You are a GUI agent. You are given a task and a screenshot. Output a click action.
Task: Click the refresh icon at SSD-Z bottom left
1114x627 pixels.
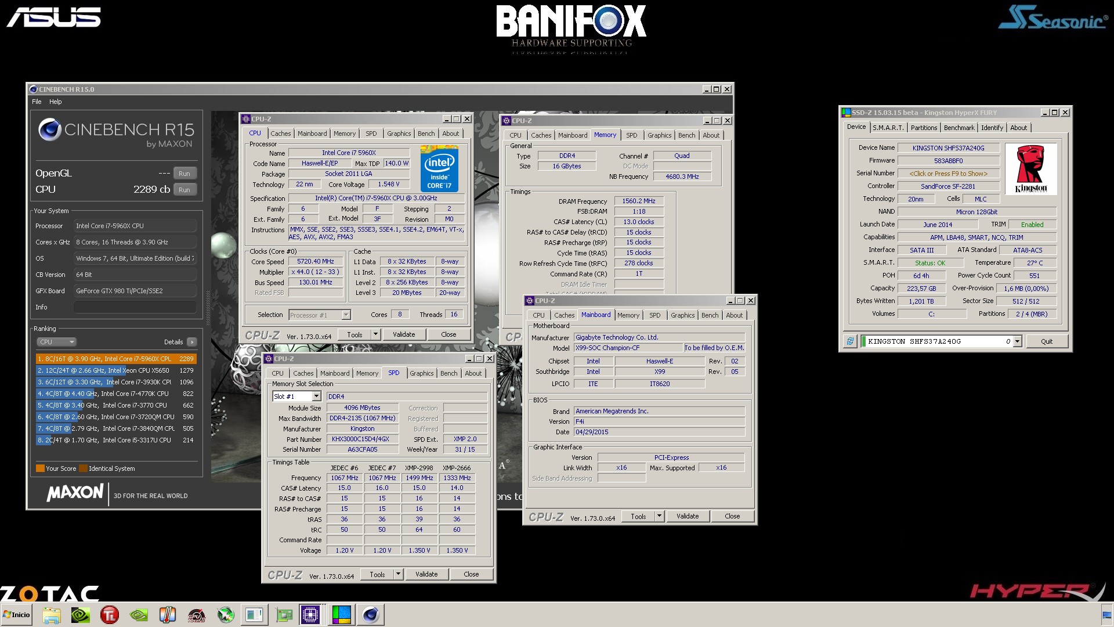(850, 341)
